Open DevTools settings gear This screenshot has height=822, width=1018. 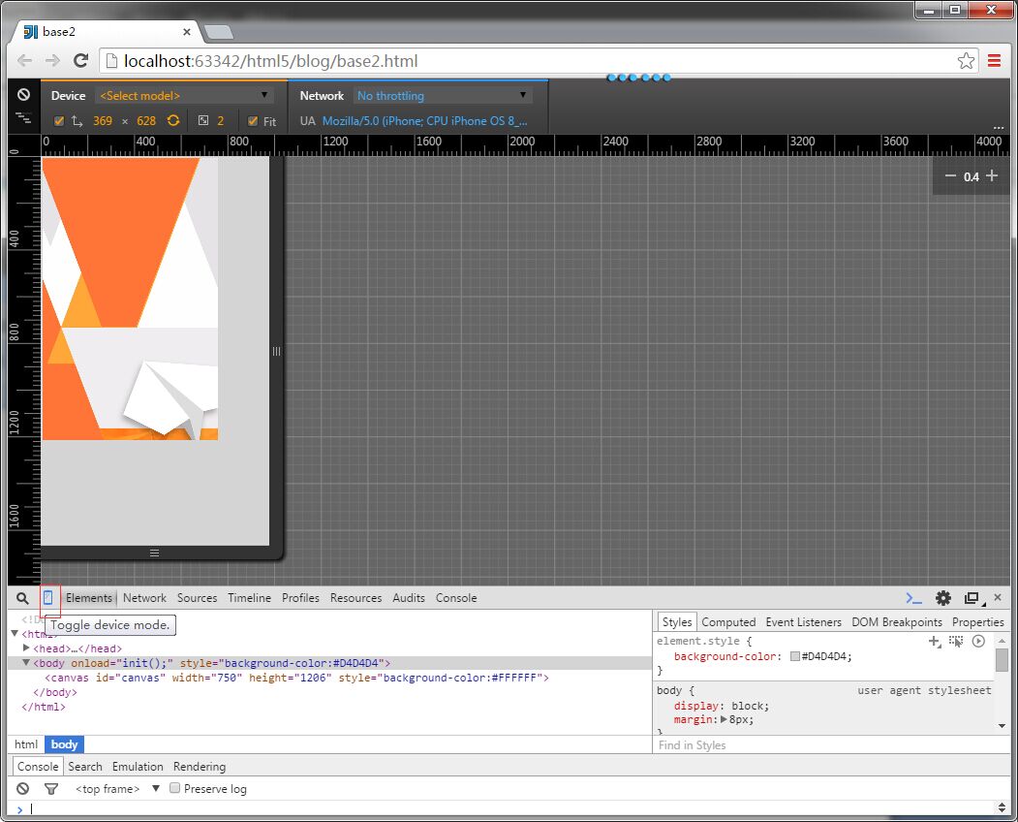point(942,598)
